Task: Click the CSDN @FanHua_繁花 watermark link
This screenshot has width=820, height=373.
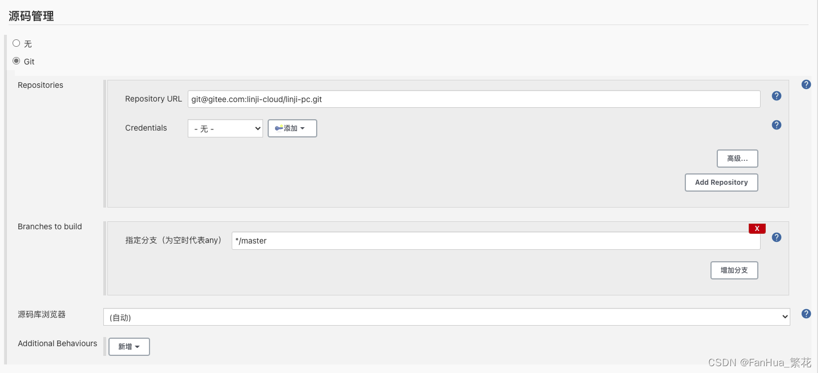Action: point(759,361)
